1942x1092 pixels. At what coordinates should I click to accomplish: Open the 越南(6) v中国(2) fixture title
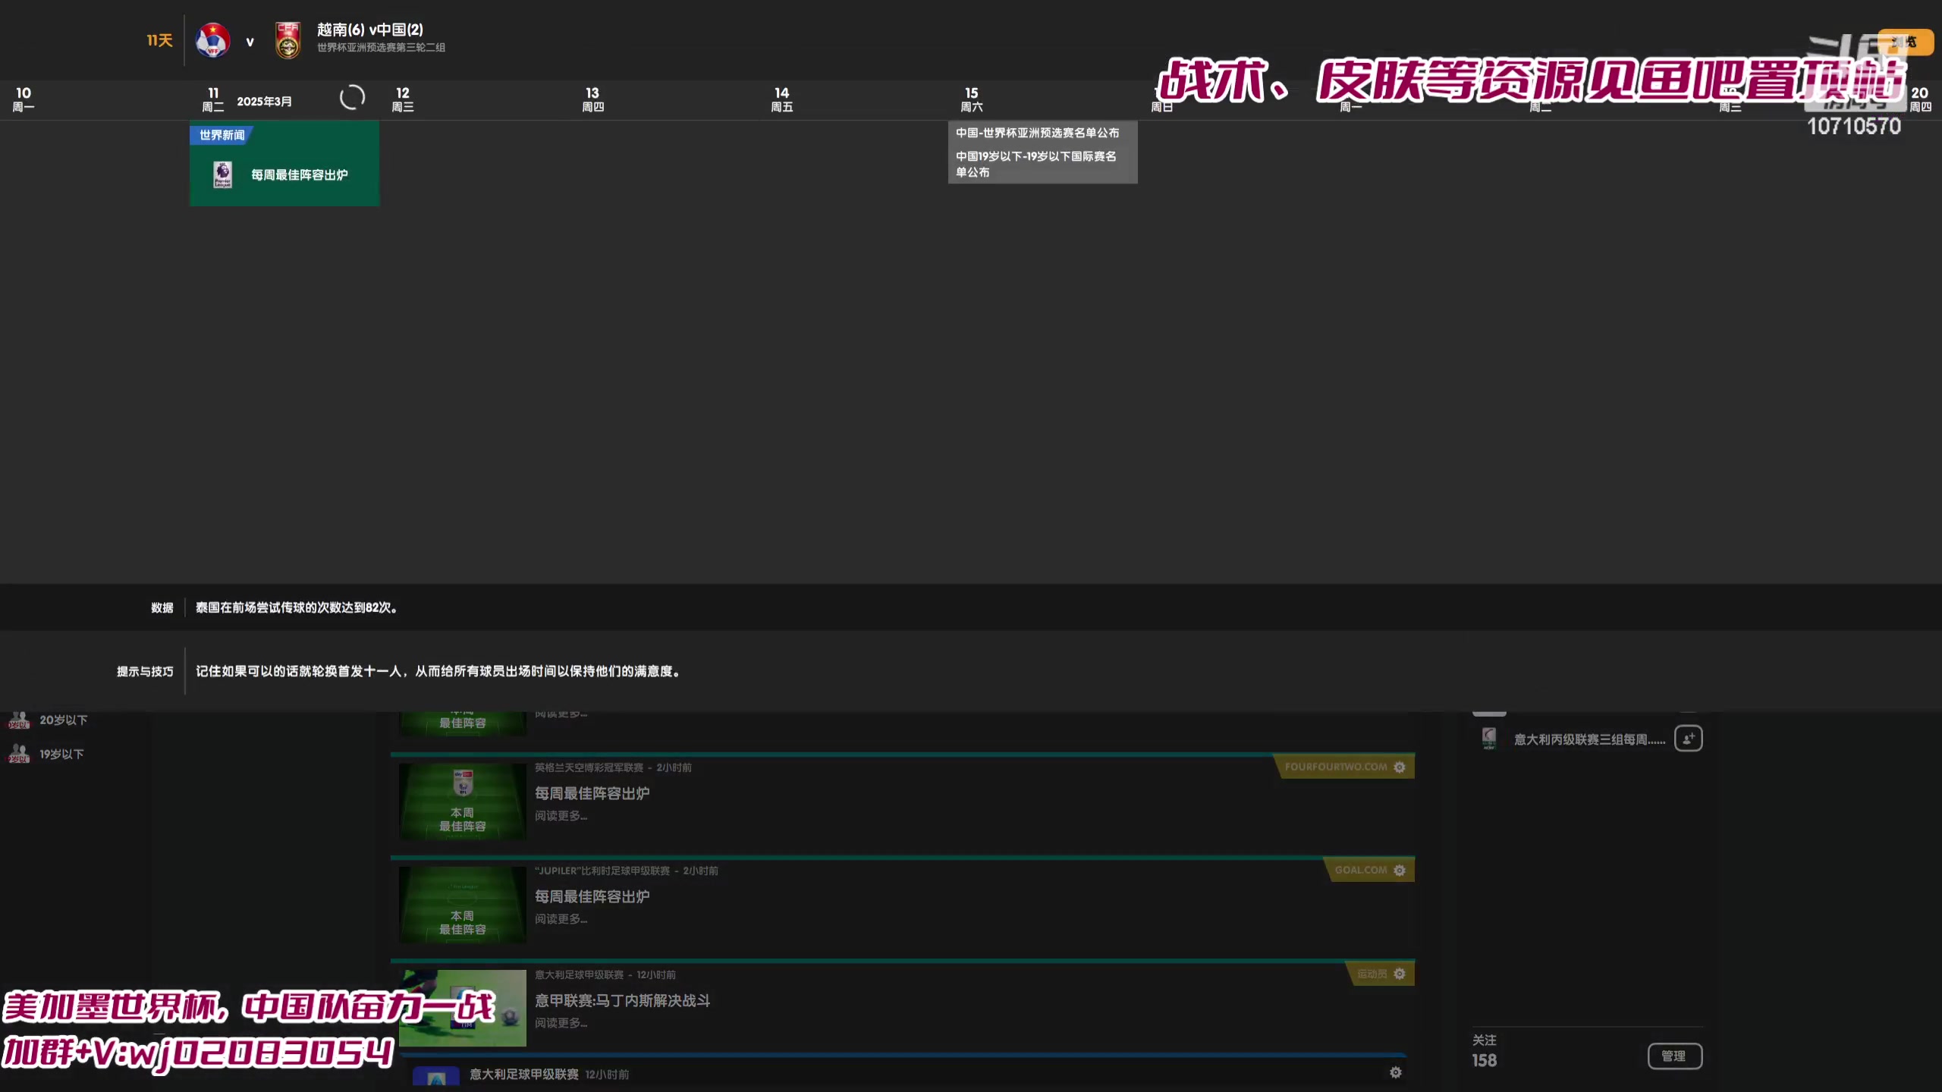[370, 30]
